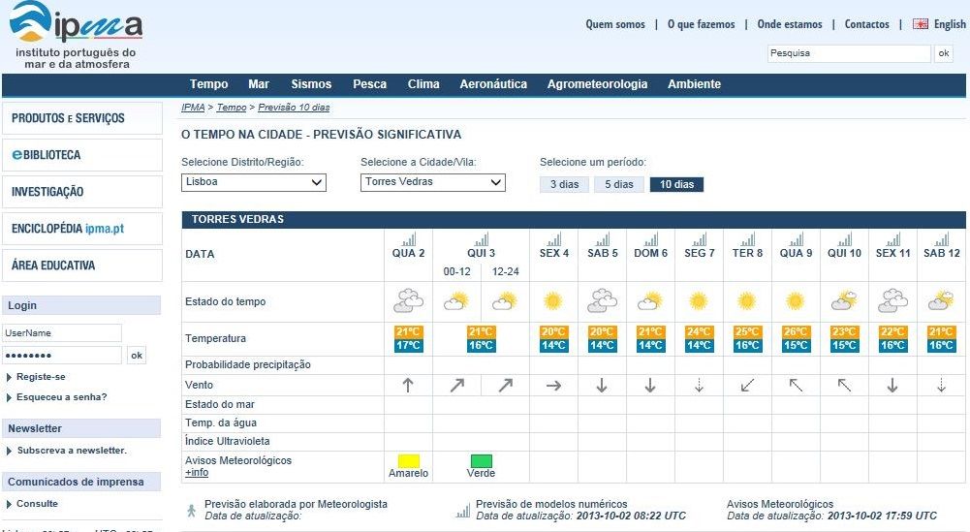Viewport: 970px width, 532px height.
Task: Open the eBiblioteca section
Action: coord(81,155)
